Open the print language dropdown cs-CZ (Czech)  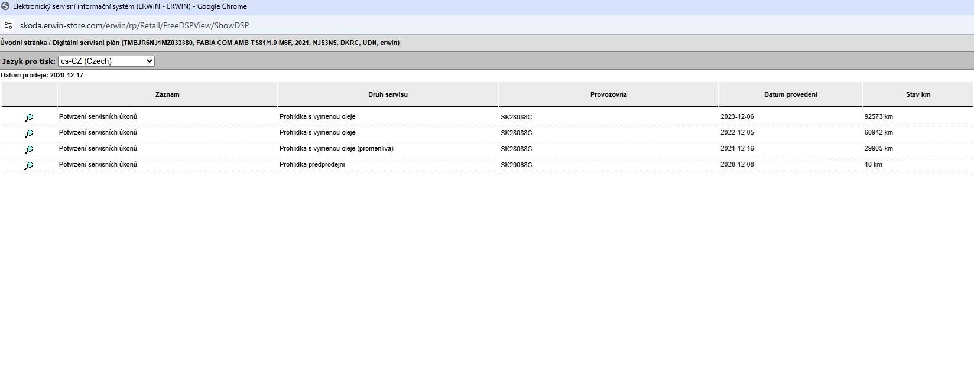click(x=106, y=61)
